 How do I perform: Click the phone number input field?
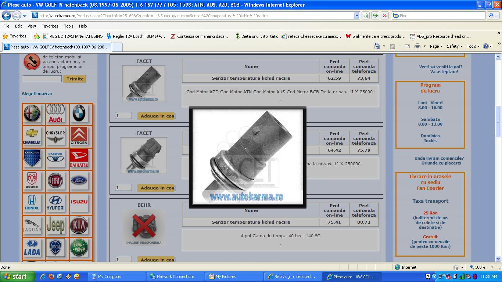pyautogui.click(x=42, y=79)
